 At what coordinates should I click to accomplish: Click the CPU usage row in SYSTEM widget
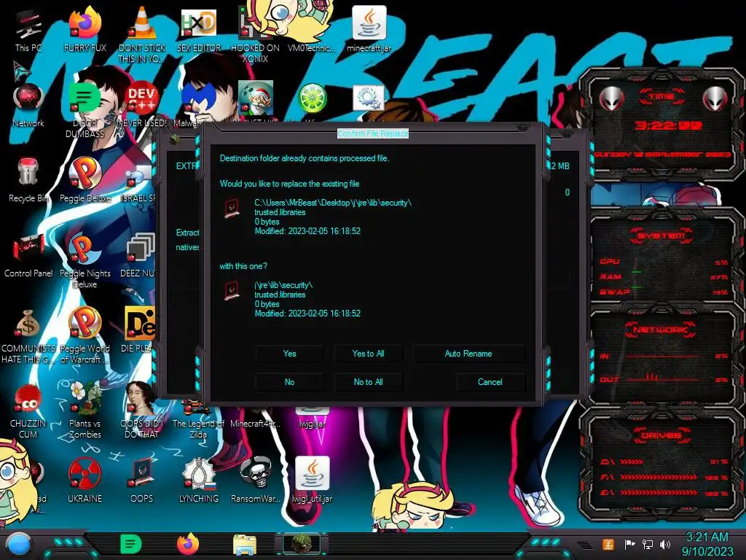663,262
